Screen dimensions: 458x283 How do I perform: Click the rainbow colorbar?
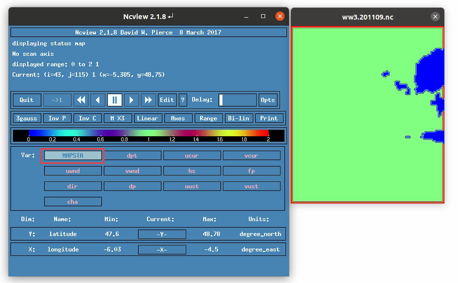(x=148, y=136)
